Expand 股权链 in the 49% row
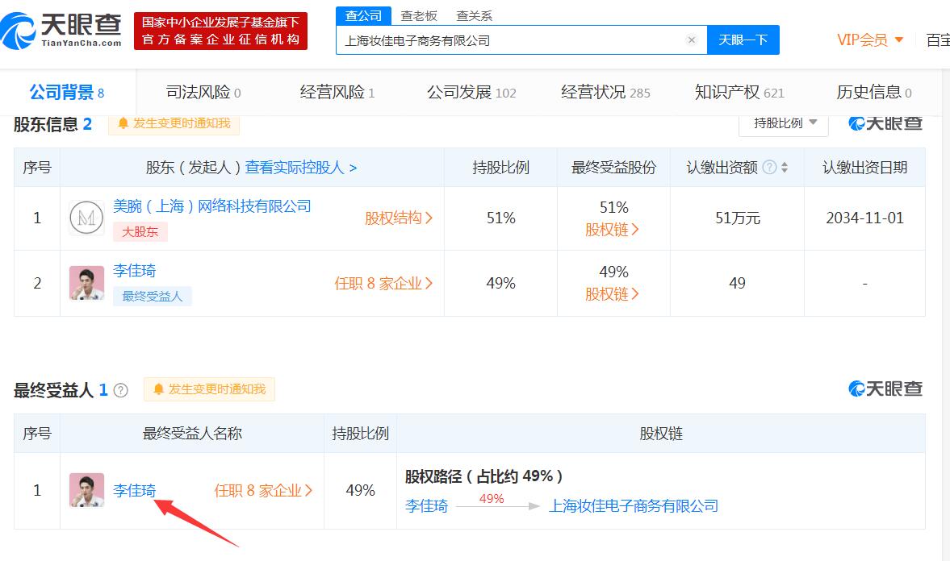 [x=612, y=294]
